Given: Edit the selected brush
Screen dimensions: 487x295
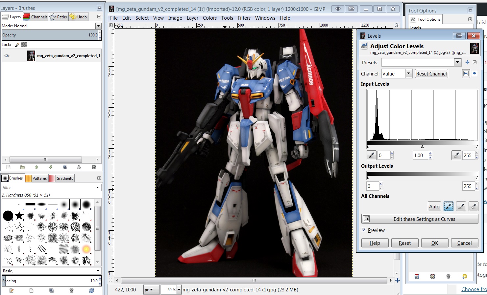Looking at the screenshot, I should tap(12, 290).
